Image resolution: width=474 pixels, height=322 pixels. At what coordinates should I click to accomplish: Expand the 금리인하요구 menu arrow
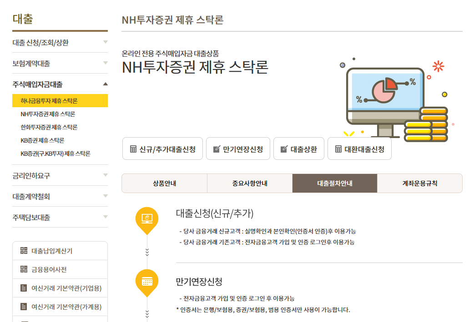coord(105,175)
